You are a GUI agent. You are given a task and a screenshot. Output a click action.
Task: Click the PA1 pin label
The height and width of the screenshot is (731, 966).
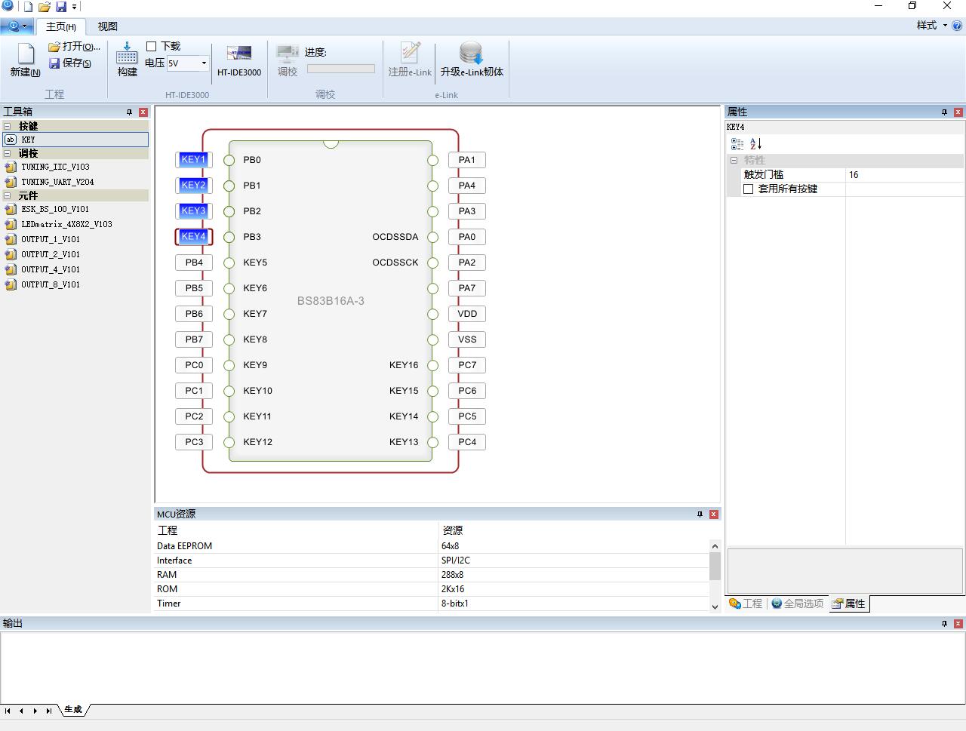[x=467, y=160]
